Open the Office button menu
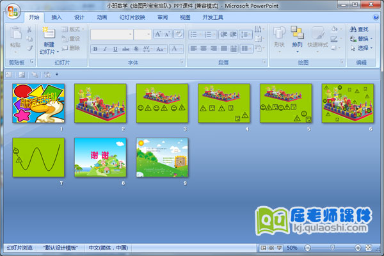384x256 pixels. 13,12
